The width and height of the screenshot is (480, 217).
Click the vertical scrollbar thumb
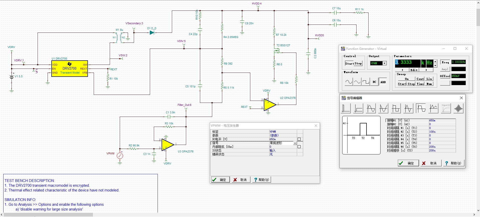coord(478,18)
